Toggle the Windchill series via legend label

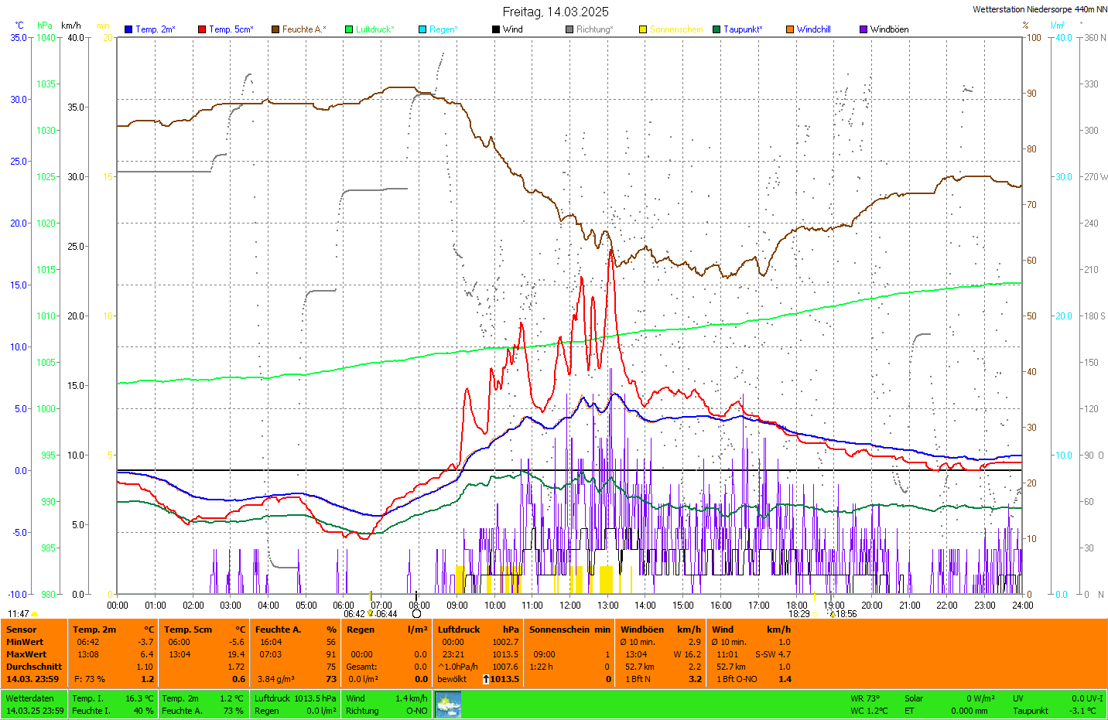[x=813, y=29]
